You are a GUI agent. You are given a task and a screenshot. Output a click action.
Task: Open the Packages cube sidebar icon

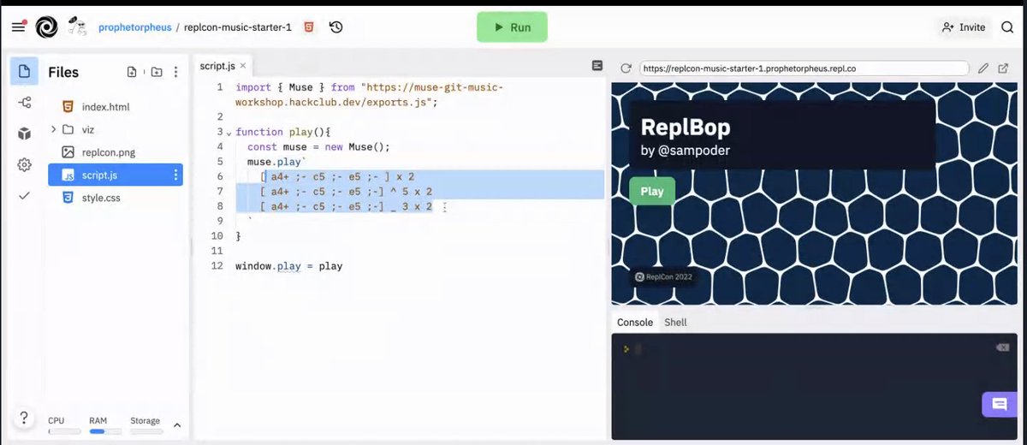pos(24,133)
